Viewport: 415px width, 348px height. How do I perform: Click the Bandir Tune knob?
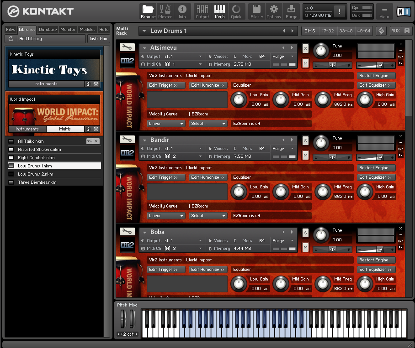point(321,143)
